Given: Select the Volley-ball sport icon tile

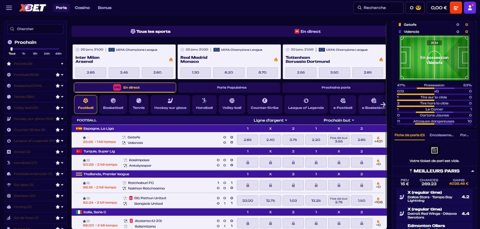Looking at the screenshot, I should point(232,104).
